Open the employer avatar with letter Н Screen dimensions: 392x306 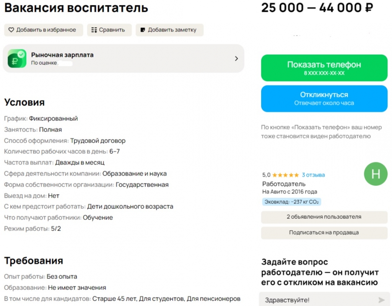pyautogui.click(x=376, y=174)
